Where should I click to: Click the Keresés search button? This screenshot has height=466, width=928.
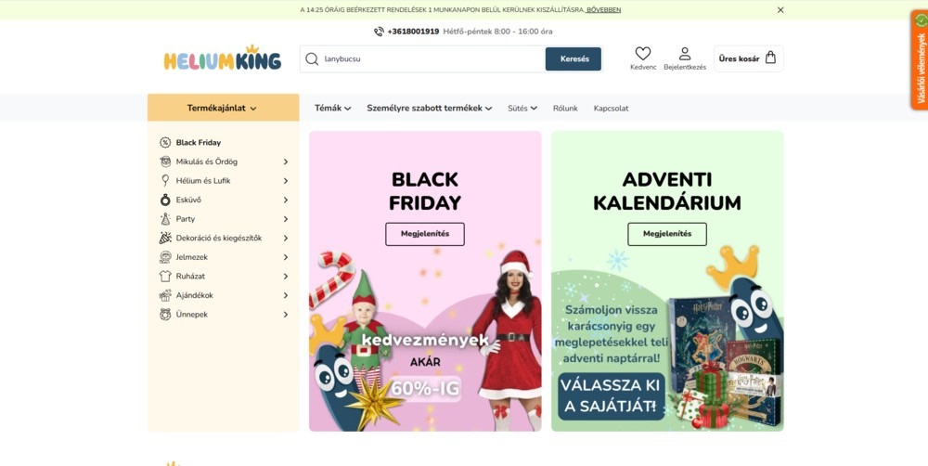[574, 59]
